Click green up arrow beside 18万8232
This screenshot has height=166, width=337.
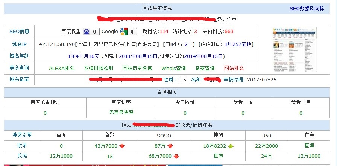pos(231,146)
